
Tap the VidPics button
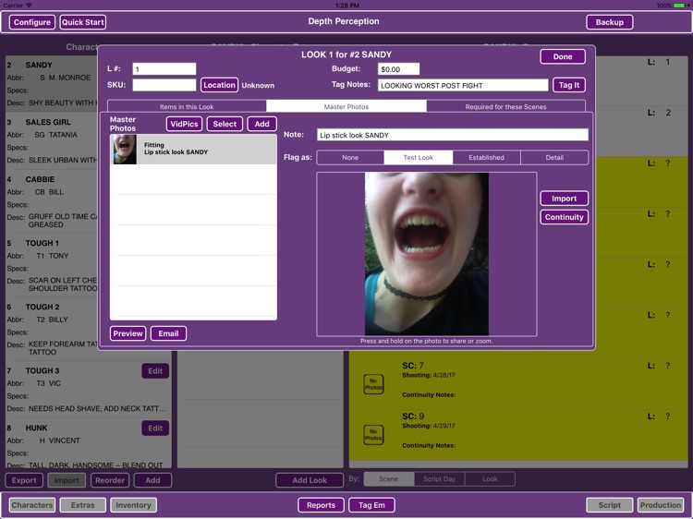pyautogui.click(x=184, y=124)
